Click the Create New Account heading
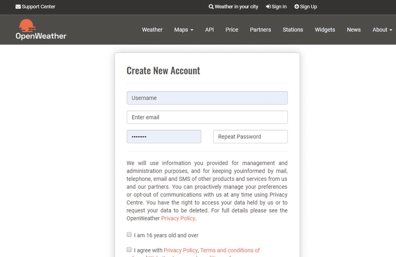The height and width of the screenshot is (257, 396). (163, 70)
